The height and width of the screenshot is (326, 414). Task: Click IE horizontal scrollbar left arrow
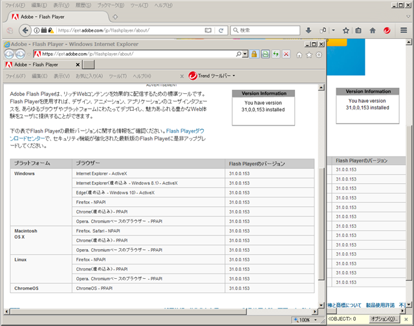(6, 312)
